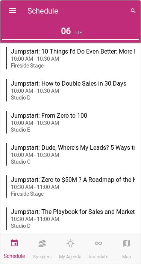Tap the Map icon in bottom bar
The height and width of the screenshot is (264, 141).
click(x=127, y=243)
